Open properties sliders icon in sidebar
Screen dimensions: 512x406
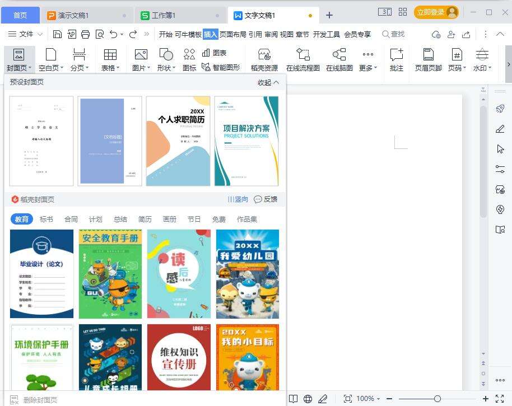coord(500,169)
